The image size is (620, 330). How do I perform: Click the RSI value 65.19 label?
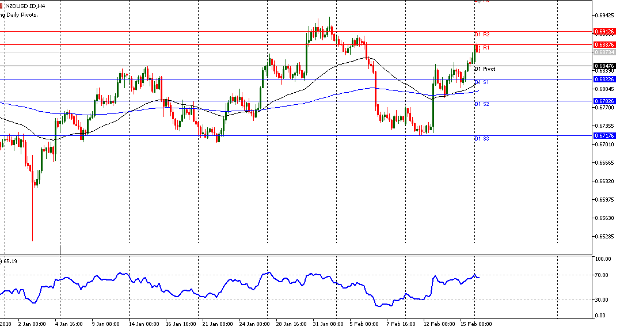(x=10, y=261)
